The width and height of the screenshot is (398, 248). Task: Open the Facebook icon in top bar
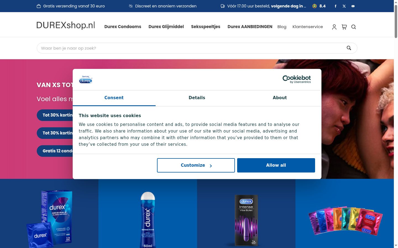[336, 6]
